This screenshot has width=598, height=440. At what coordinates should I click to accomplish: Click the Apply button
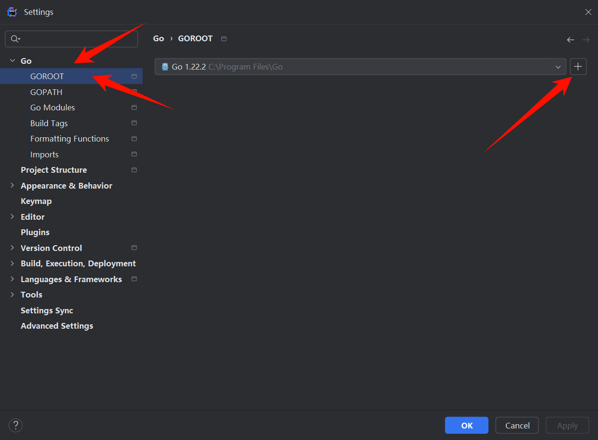coord(567,425)
